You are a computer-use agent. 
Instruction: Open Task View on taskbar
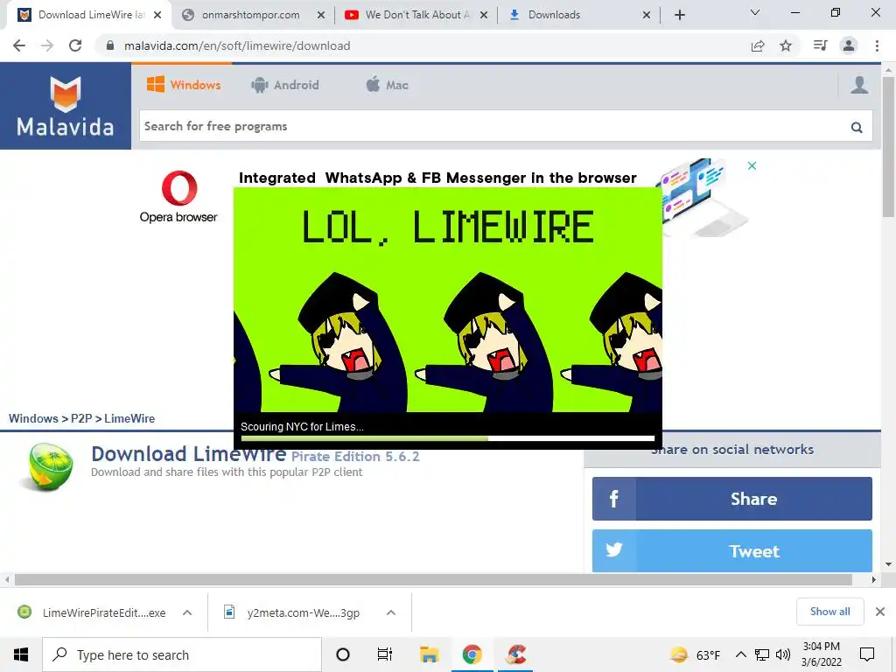coord(385,654)
